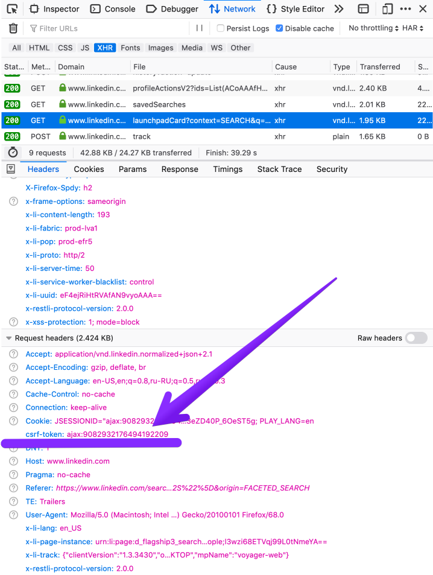The image size is (433, 575).
Task: Open help icon for Pragma header
Action: coord(13,474)
